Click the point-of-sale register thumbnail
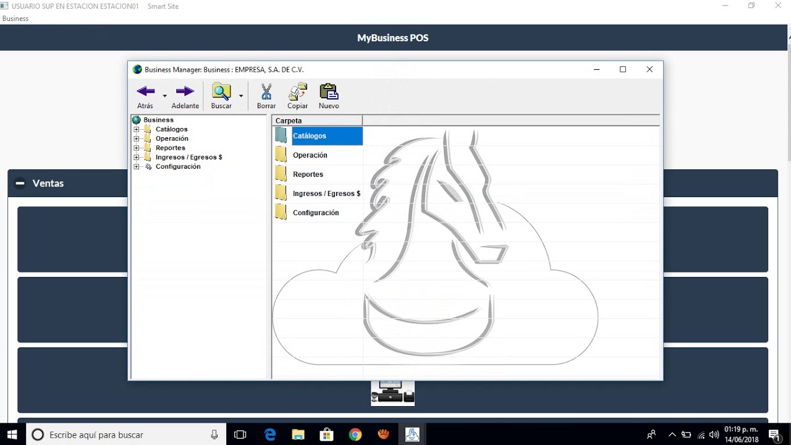The image size is (791, 445). [392, 393]
